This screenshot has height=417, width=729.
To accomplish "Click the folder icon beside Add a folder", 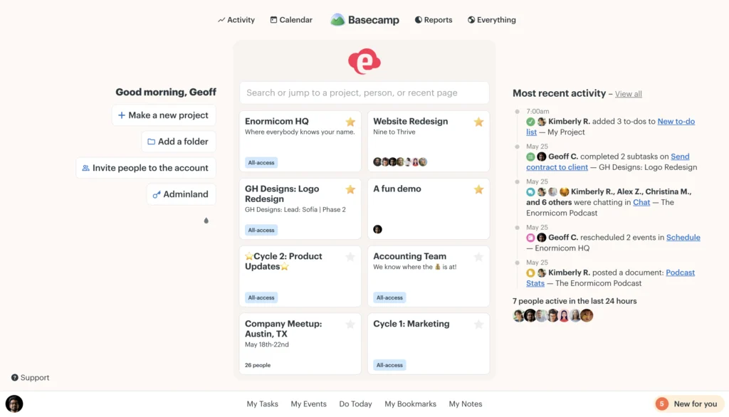I will tap(151, 142).
